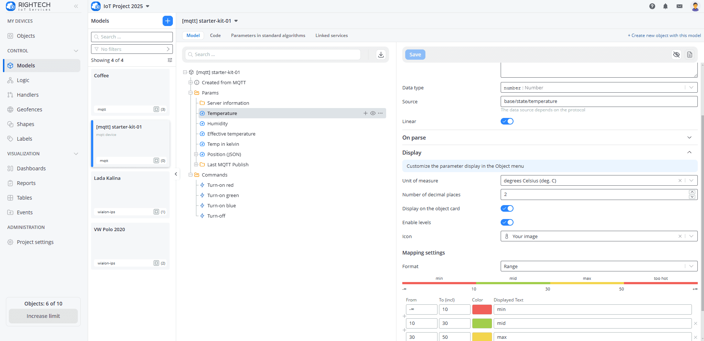
Task: Click the download icon beside the tree search
Action: coord(381,55)
